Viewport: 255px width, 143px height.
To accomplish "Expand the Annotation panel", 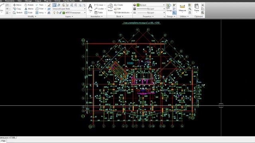I will click(x=96, y=17).
